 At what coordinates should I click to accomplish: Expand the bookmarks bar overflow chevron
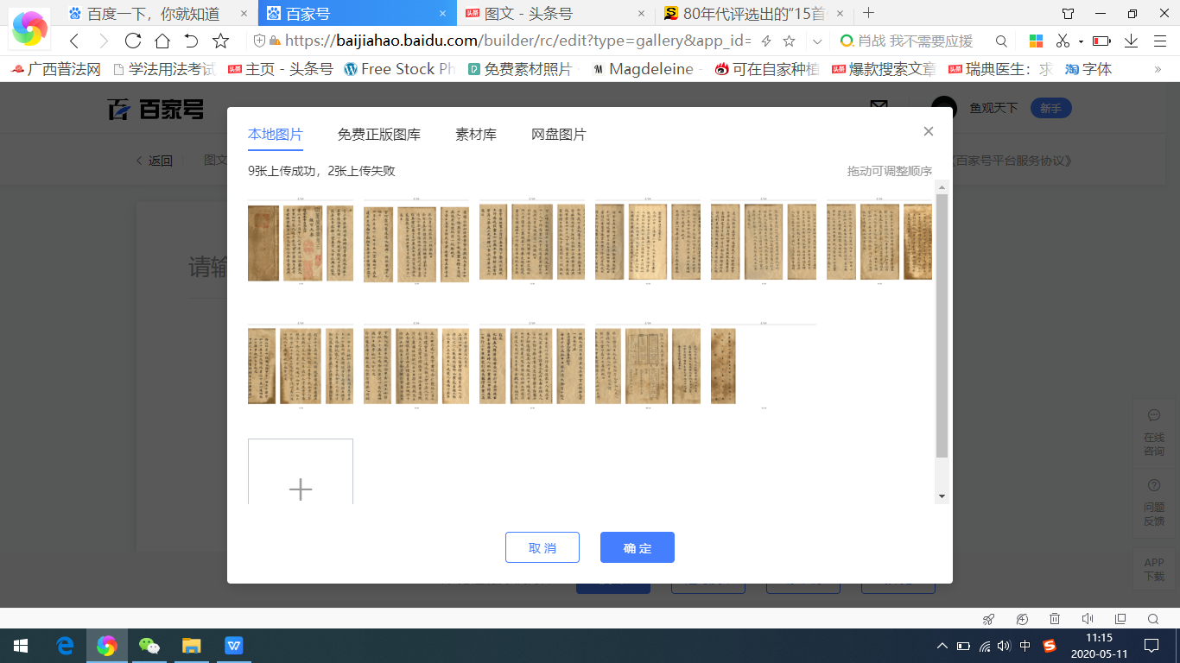[x=1158, y=69]
